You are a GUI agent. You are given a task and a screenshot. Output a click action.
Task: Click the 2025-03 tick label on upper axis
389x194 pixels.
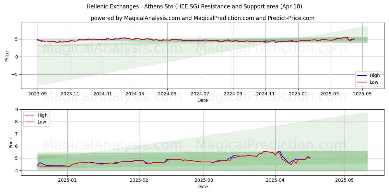(330, 94)
